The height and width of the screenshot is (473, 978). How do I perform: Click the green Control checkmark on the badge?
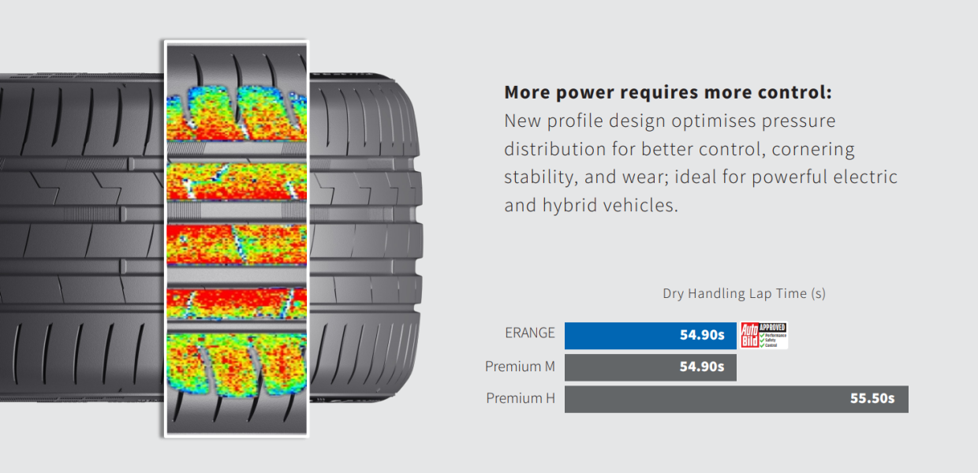[x=761, y=345]
